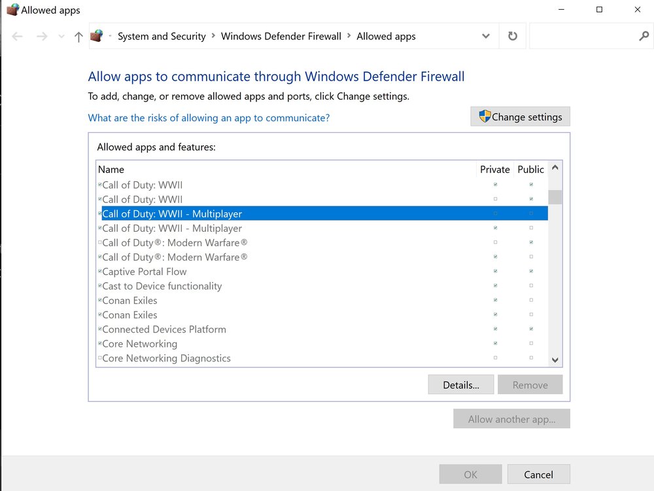
Task: Navigate to System and Security breadcrumb
Action: 162,37
